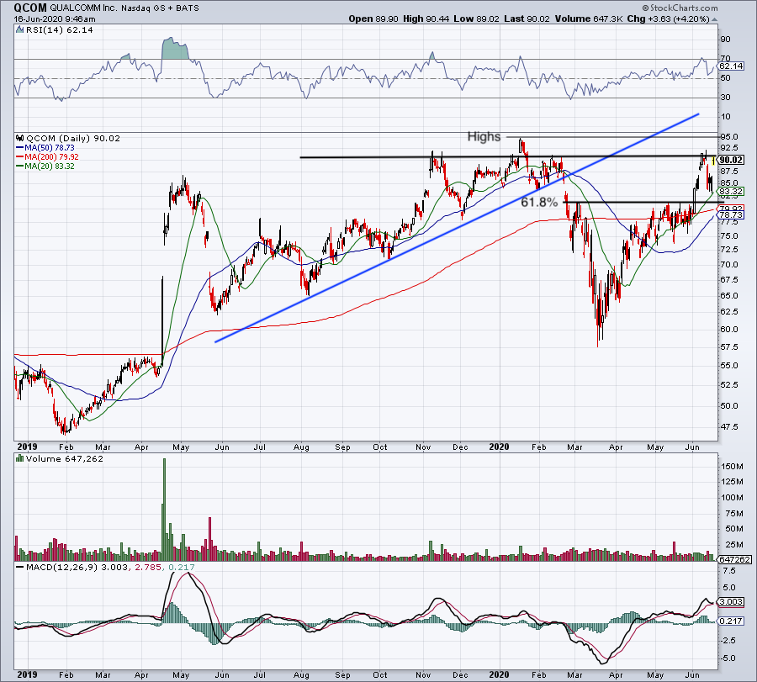Click the RSI(14) legend icon
The width and height of the screenshot is (757, 682).
point(20,30)
